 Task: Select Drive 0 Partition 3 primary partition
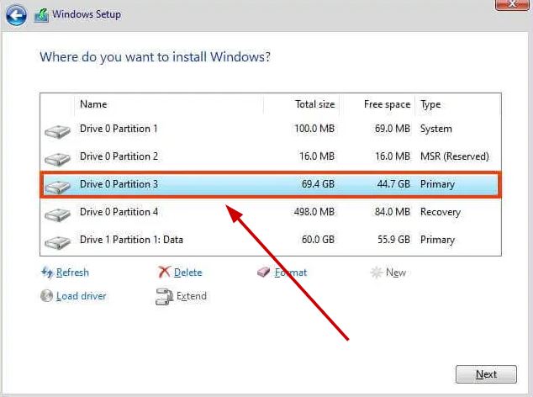point(269,184)
